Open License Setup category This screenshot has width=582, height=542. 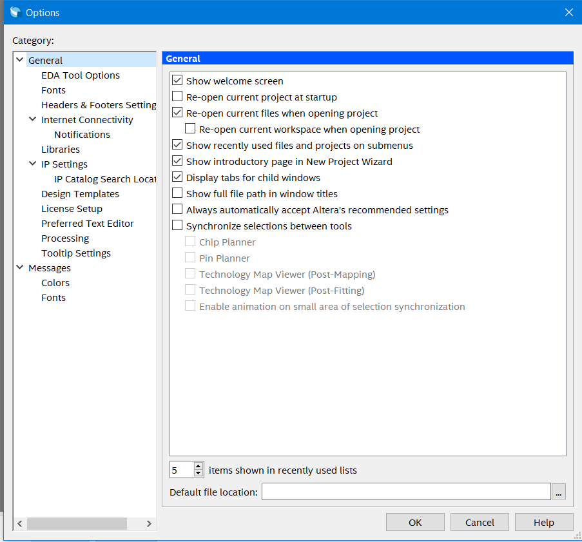[72, 209]
